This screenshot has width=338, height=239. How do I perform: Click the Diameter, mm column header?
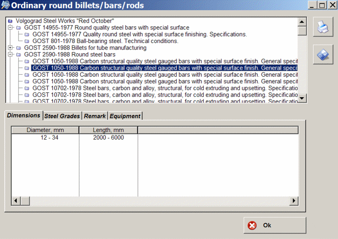[45, 130]
